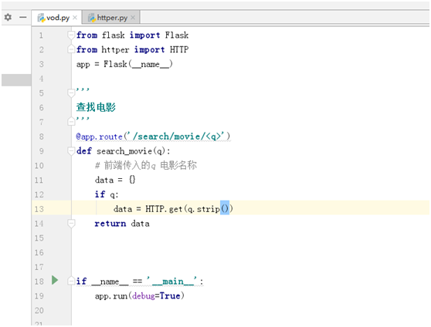Click 'data = {}' on line 11
This screenshot has height=327, width=431.
click(x=115, y=180)
